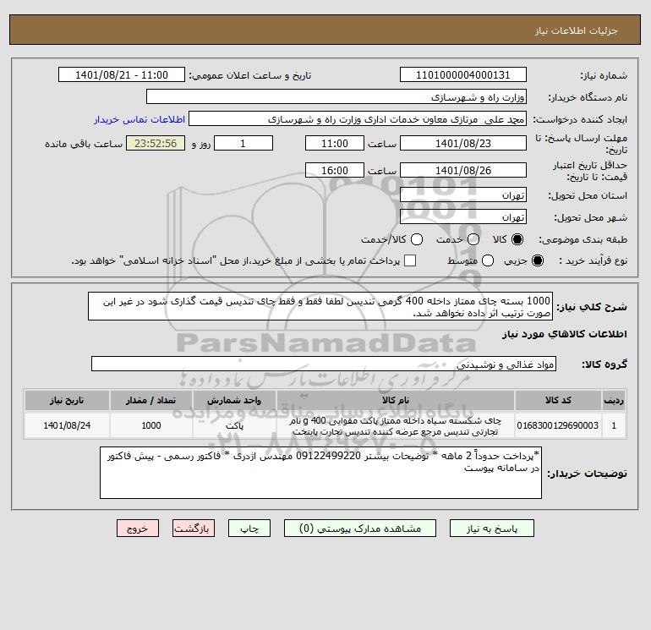Click the remaining days field showing 1
This screenshot has height=630, width=651.
click(243, 143)
